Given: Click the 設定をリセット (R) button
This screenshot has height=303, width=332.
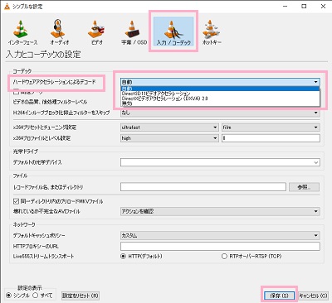Looking at the screenshot, I should pos(81,296).
